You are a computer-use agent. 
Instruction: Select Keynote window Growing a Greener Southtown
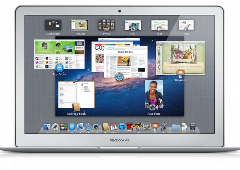tap(181, 58)
